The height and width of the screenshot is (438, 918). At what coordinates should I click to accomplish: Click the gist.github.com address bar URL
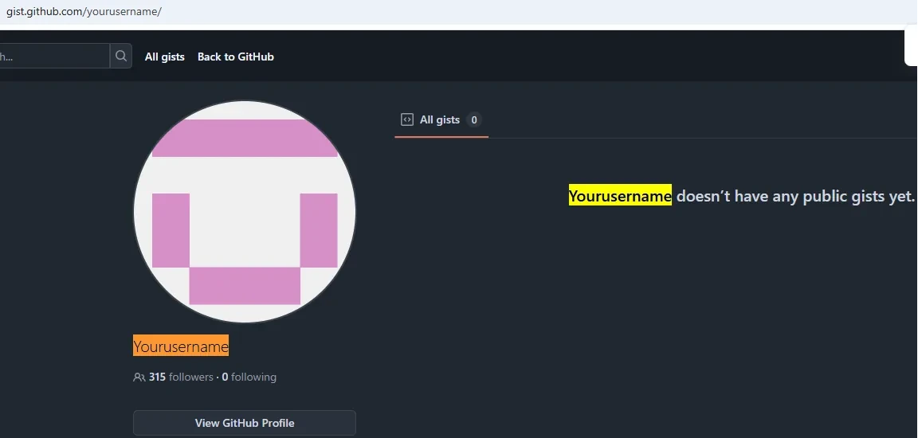[x=84, y=12]
